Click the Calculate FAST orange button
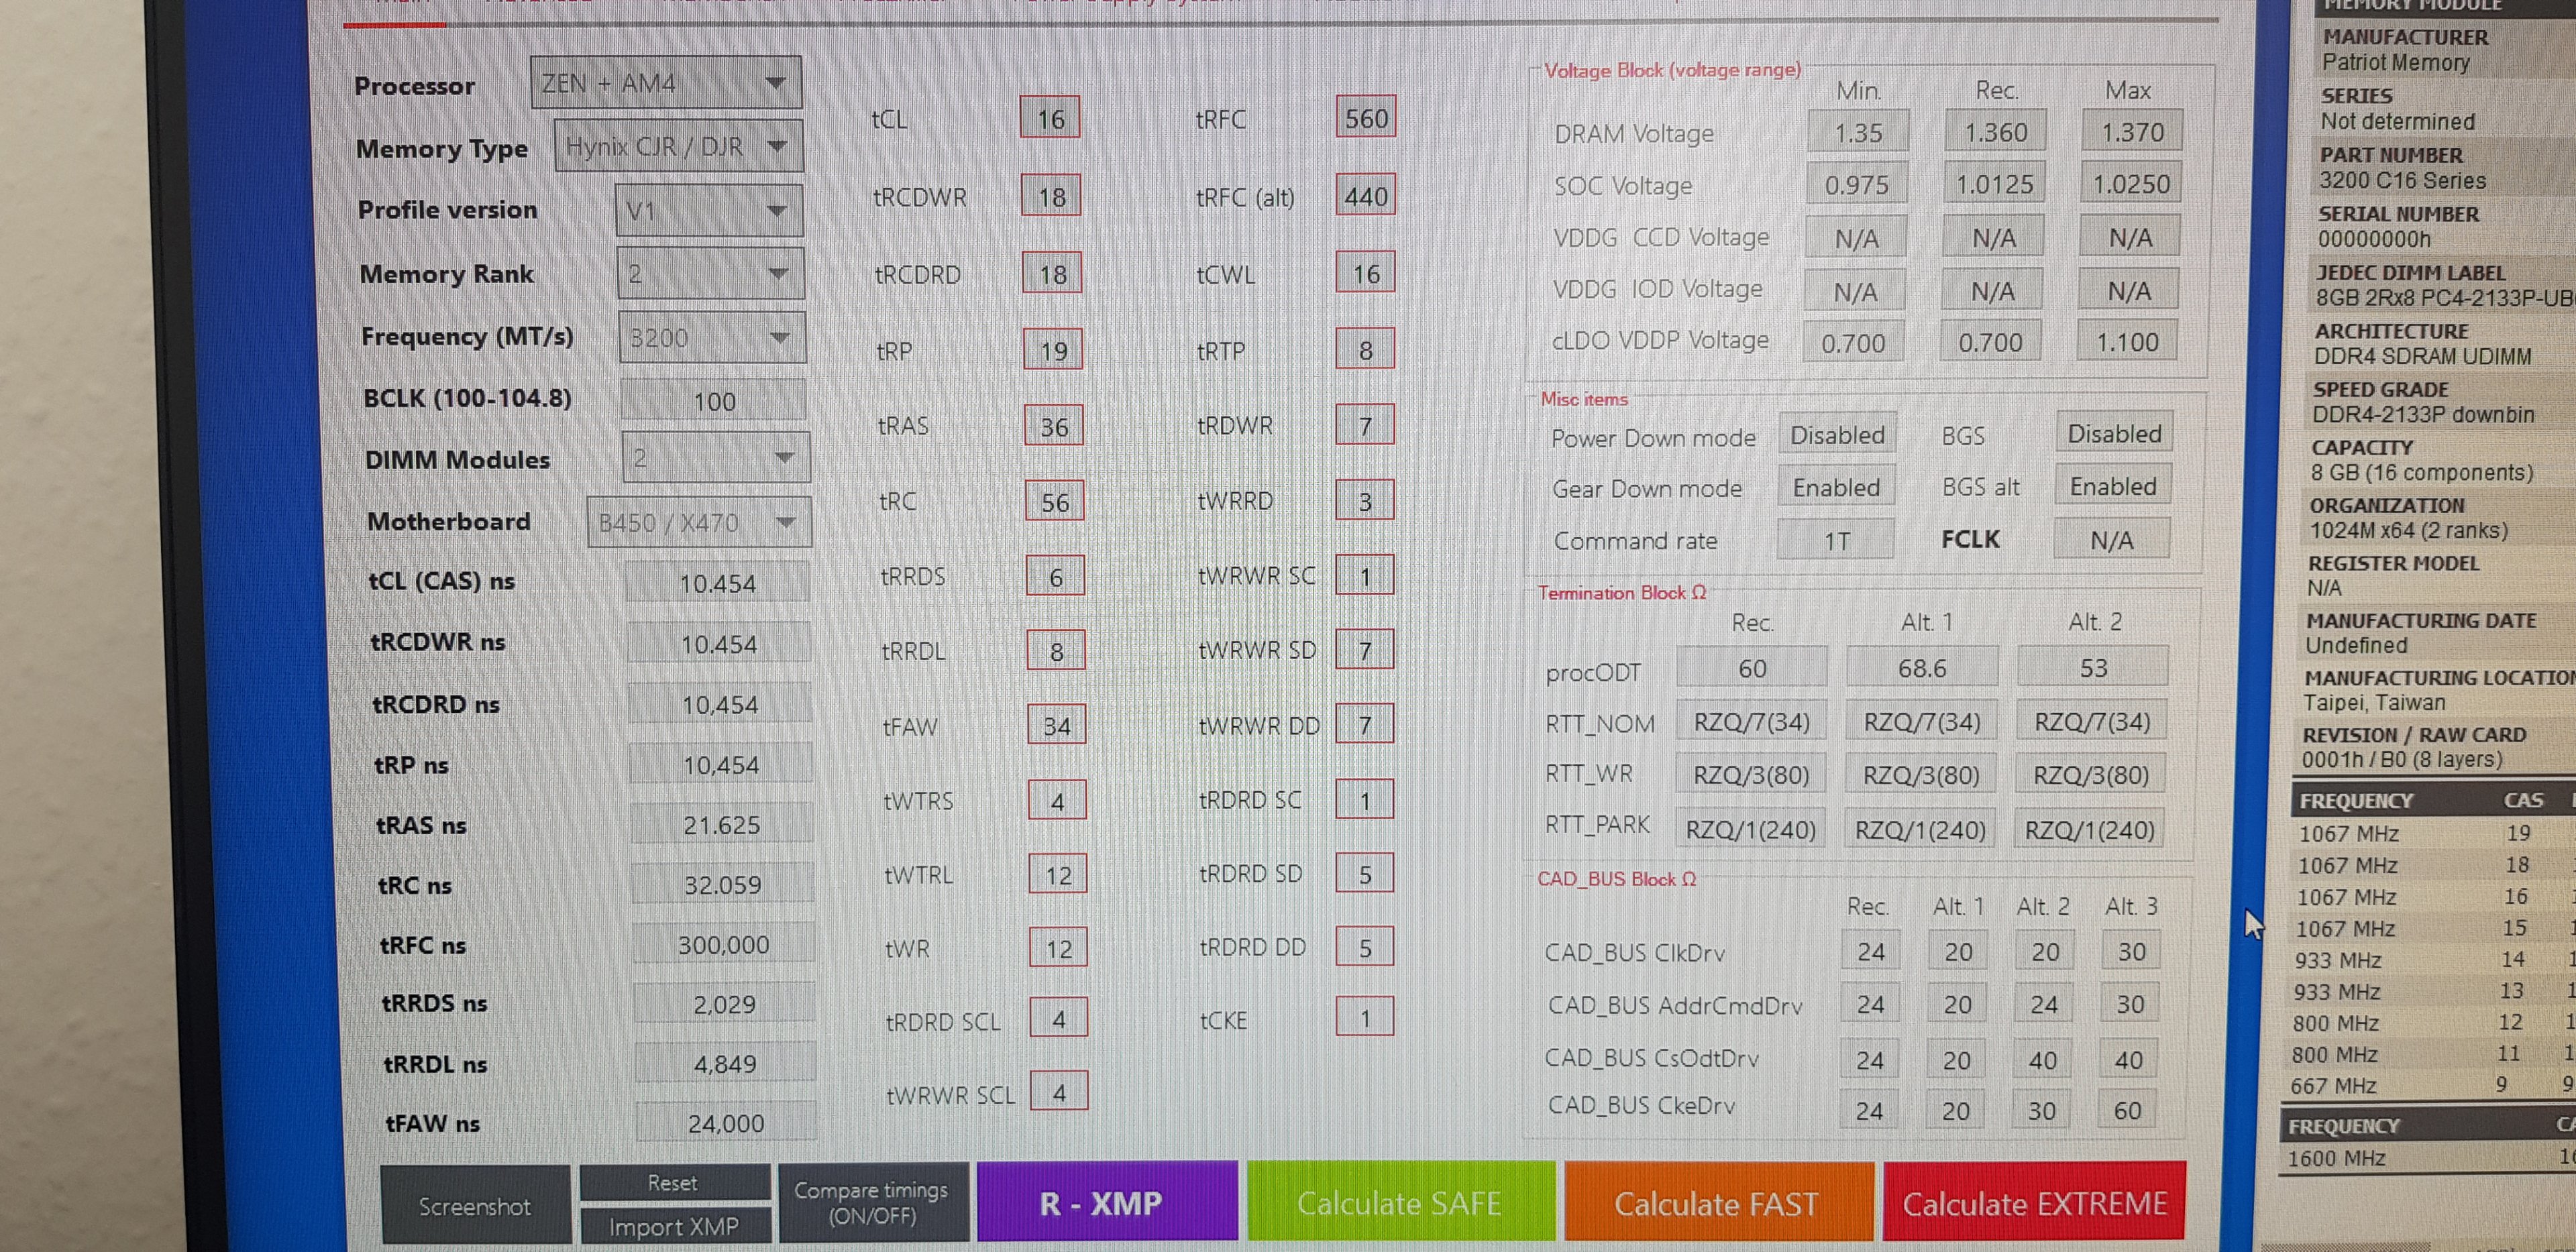Screen dimensions: 2576x1252 pos(1717,1203)
